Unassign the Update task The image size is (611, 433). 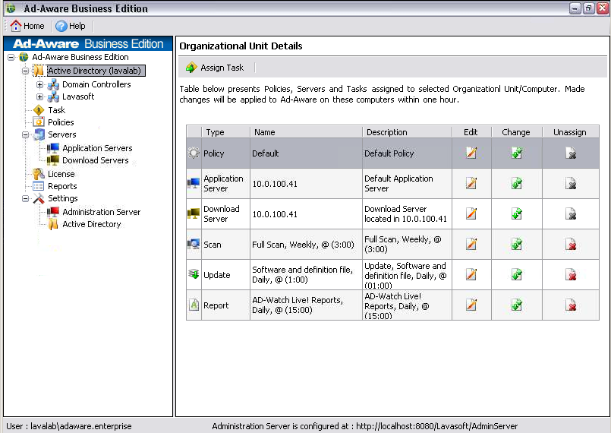pos(571,275)
